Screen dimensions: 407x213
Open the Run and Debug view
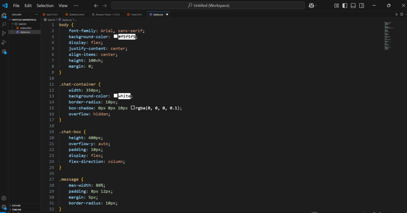(x=4, y=42)
